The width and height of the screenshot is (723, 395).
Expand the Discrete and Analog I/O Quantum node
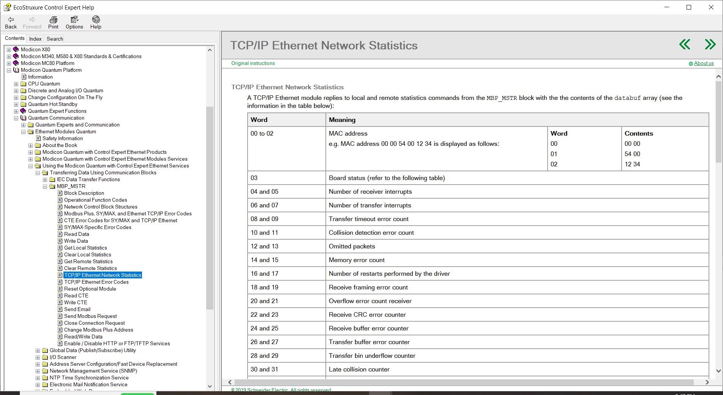click(16, 91)
